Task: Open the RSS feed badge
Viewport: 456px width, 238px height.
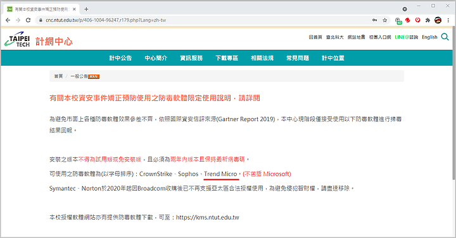Action: 93,76
